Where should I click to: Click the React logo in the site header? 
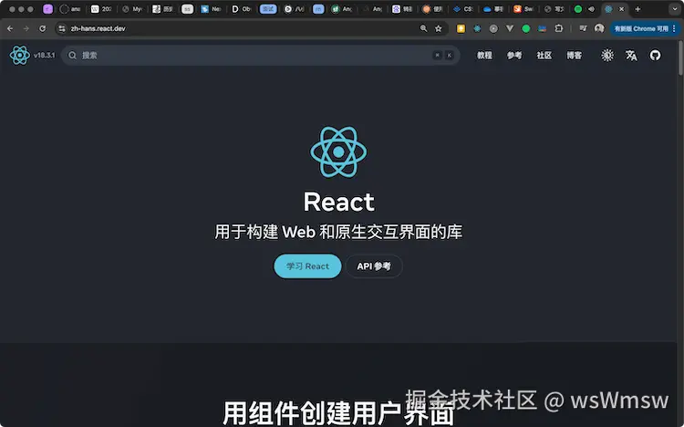(20, 55)
